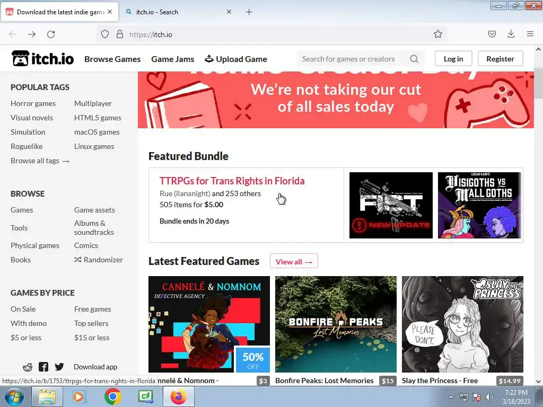
Task: Click the site security padlock icon
Action: pos(119,34)
